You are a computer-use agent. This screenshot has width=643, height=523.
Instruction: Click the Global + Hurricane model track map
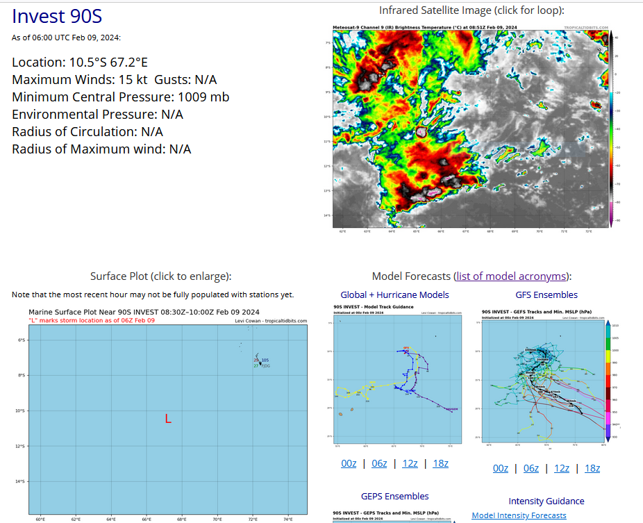point(395,376)
